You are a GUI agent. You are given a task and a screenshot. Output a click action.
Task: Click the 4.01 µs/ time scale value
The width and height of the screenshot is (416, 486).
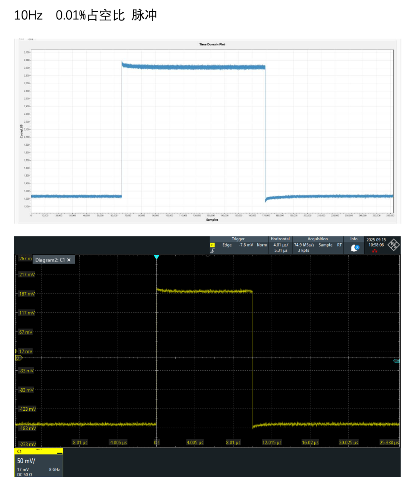pyautogui.click(x=281, y=245)
